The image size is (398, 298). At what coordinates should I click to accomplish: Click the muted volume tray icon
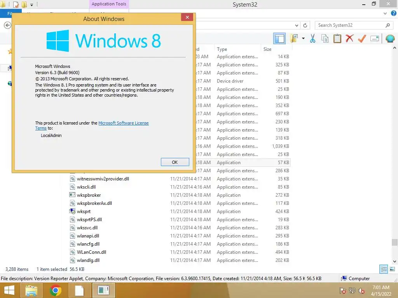[361, 290]
